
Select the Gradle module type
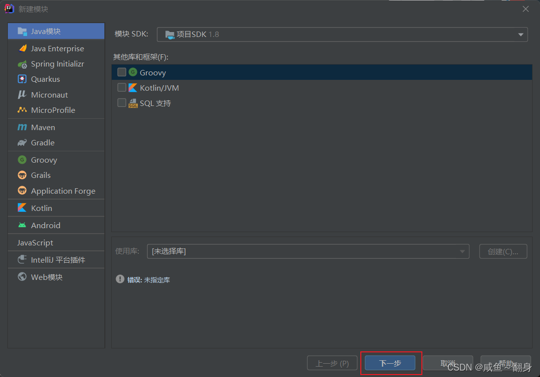56,142
